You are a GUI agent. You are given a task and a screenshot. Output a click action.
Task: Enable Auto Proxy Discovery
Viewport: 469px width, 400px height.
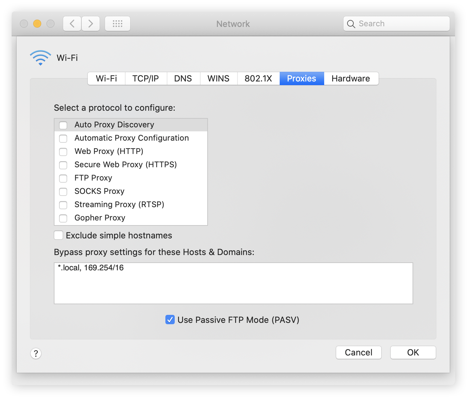pyautogui.click(x=63, y=125)
